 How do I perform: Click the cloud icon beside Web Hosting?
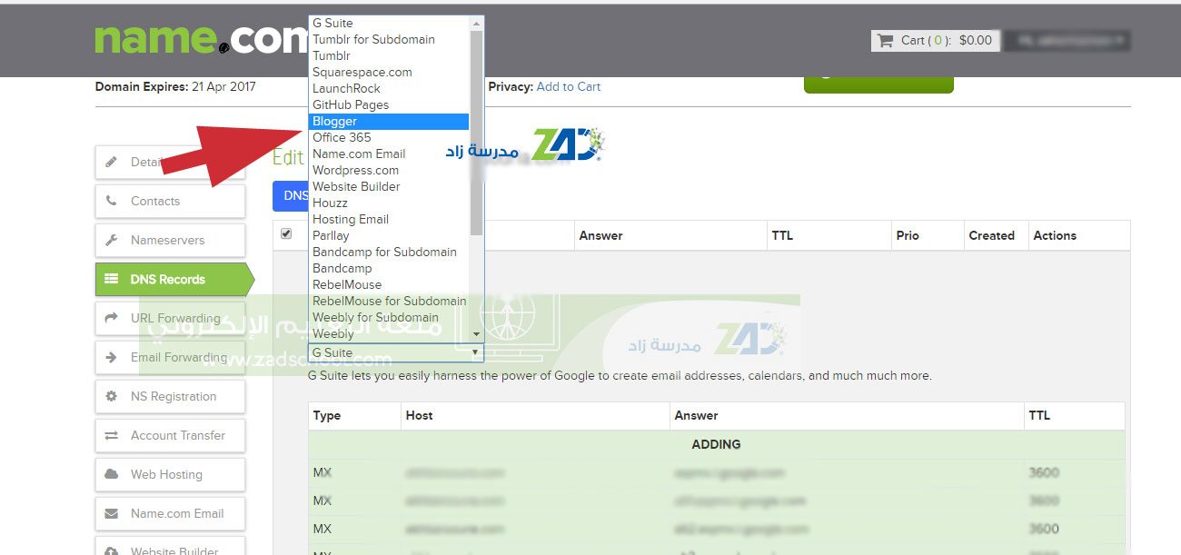coord(111,474)
